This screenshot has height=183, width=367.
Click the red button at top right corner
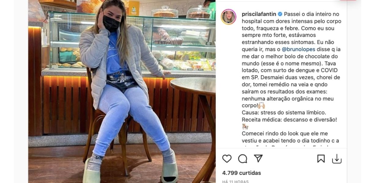coord(348,0)
